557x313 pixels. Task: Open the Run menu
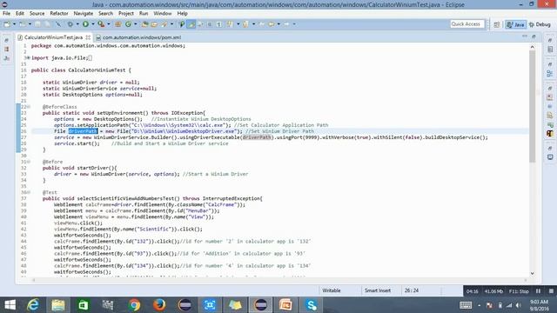[144, 14]
